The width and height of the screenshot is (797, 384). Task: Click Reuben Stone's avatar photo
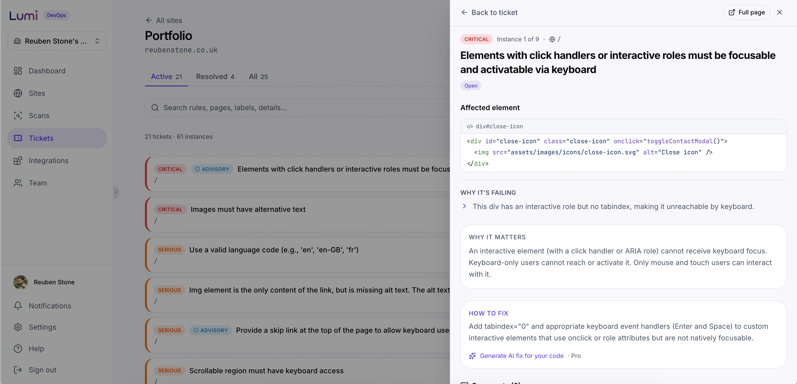(x=20, y=282)
